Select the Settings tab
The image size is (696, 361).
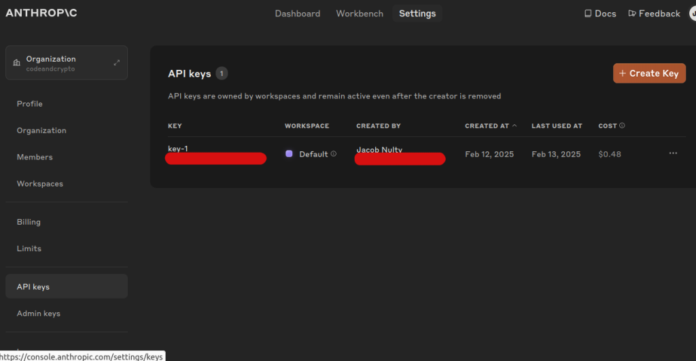point(417,14)
